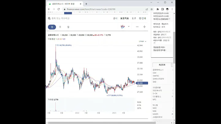Select the 월 monthly chart period

point(68,27)
